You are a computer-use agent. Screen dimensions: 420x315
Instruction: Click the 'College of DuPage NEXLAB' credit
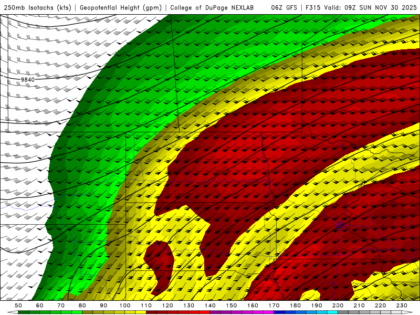pos(212,7)
